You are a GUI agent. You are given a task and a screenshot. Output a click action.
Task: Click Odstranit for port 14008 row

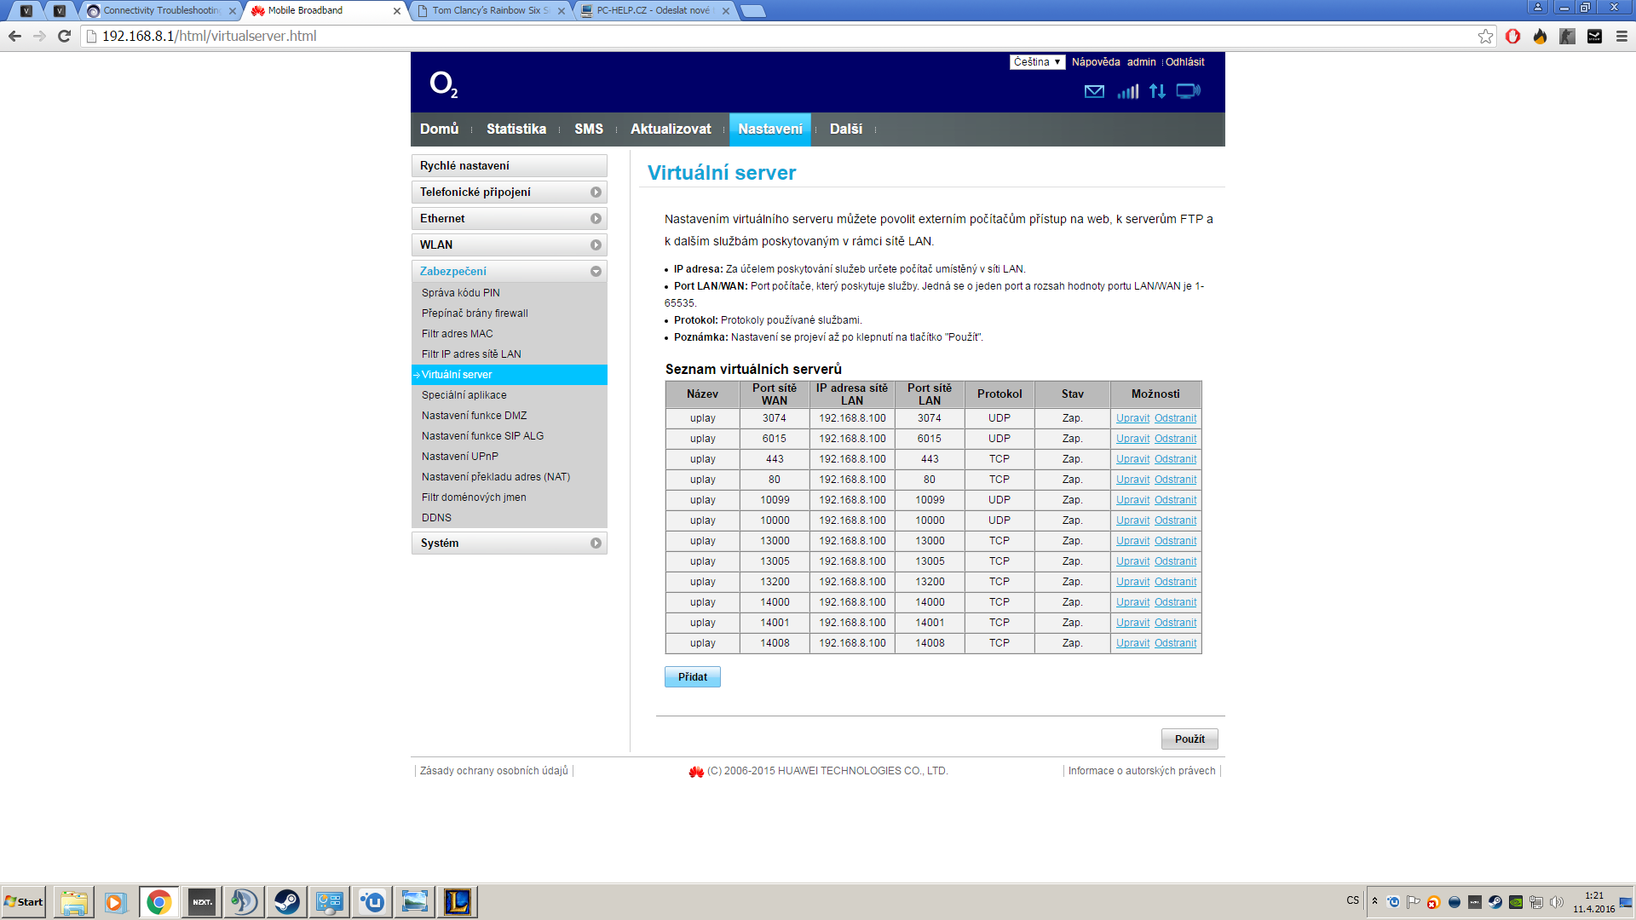click(x=1175, y=643)
